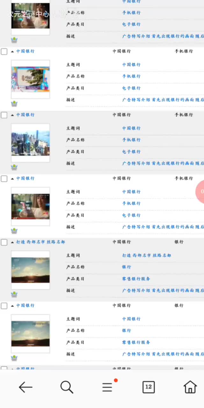
Task: Click basket icon under the 中国银行 银行 sunset thumbnail
Action: tap(14, 358)
